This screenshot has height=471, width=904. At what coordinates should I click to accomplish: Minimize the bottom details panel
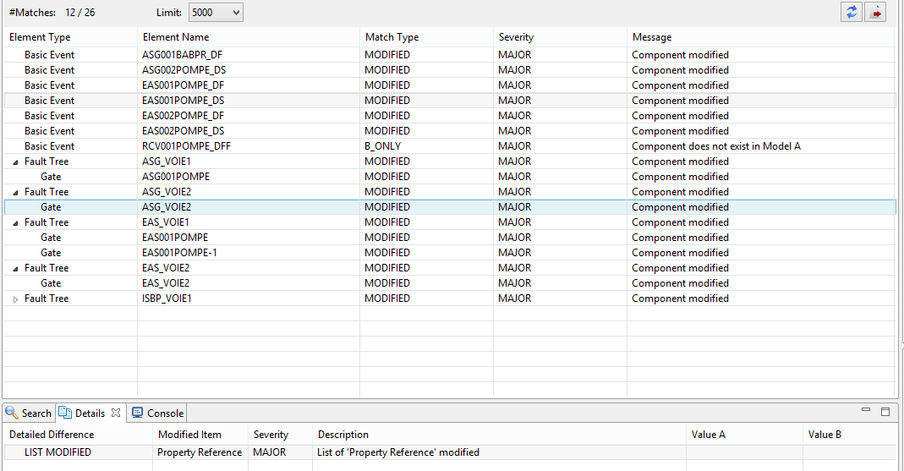(x=865, y=410)
